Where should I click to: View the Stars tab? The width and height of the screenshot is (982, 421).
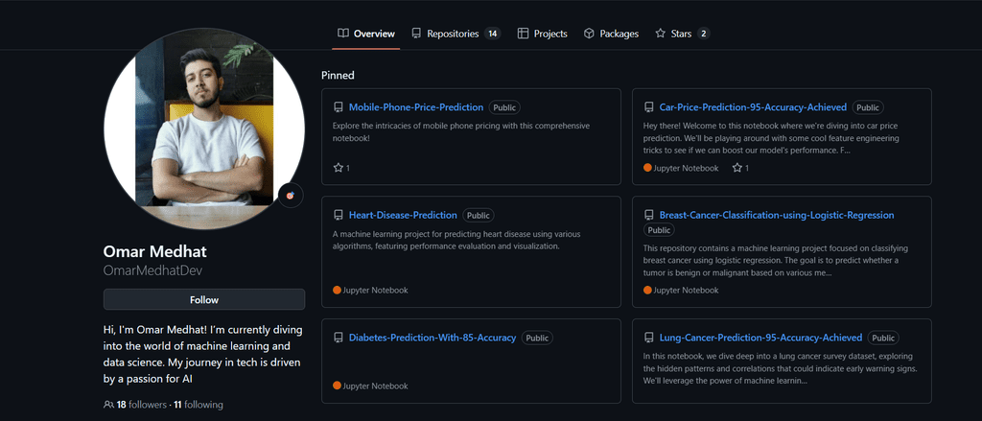click(x=683, y=34)
